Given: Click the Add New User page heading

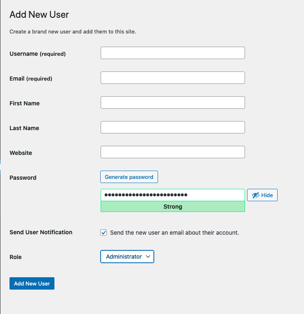Looking at the screenshot, I should [39, 14].
